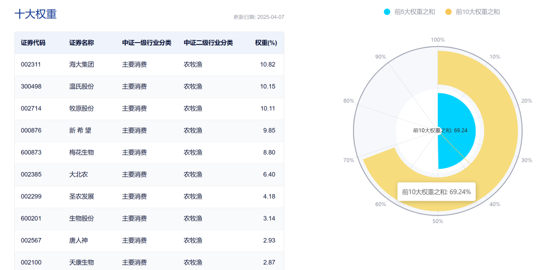The image size is (540, 270).
Task: Click the 30% axis label on chart
Action: pyautogui.click(x=527, y=160)
